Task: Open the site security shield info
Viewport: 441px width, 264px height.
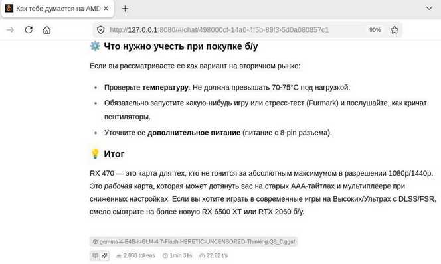Action: (101, 29)
